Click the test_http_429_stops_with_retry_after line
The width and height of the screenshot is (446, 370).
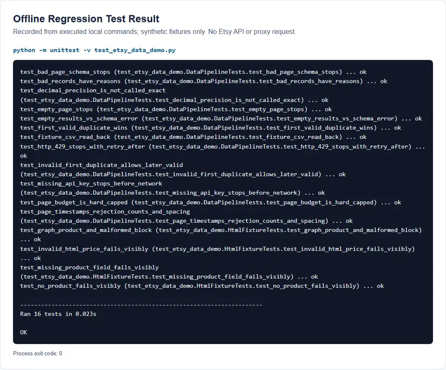(x=223, y=147)
